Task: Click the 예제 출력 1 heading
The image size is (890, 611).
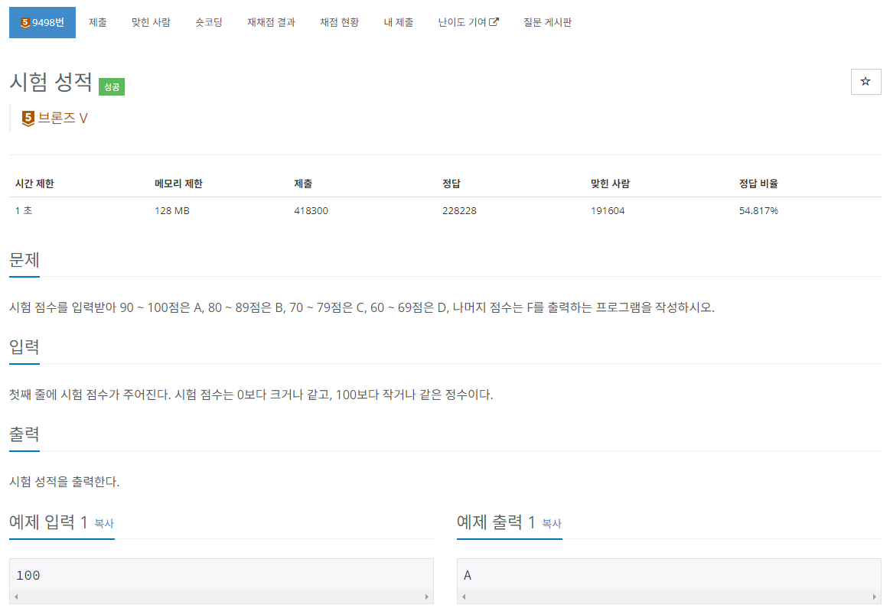Action: (496, 522)
